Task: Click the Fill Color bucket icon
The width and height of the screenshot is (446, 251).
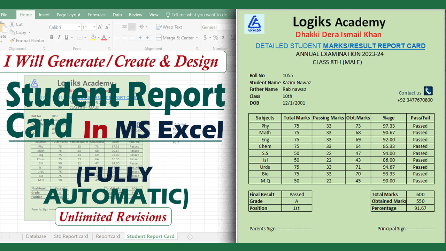Action: [93, 38]
